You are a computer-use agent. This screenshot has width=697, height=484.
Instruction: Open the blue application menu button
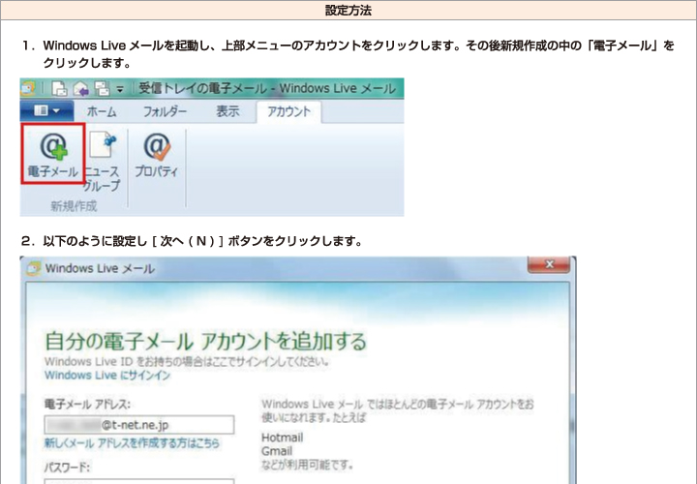pos(46,110)
